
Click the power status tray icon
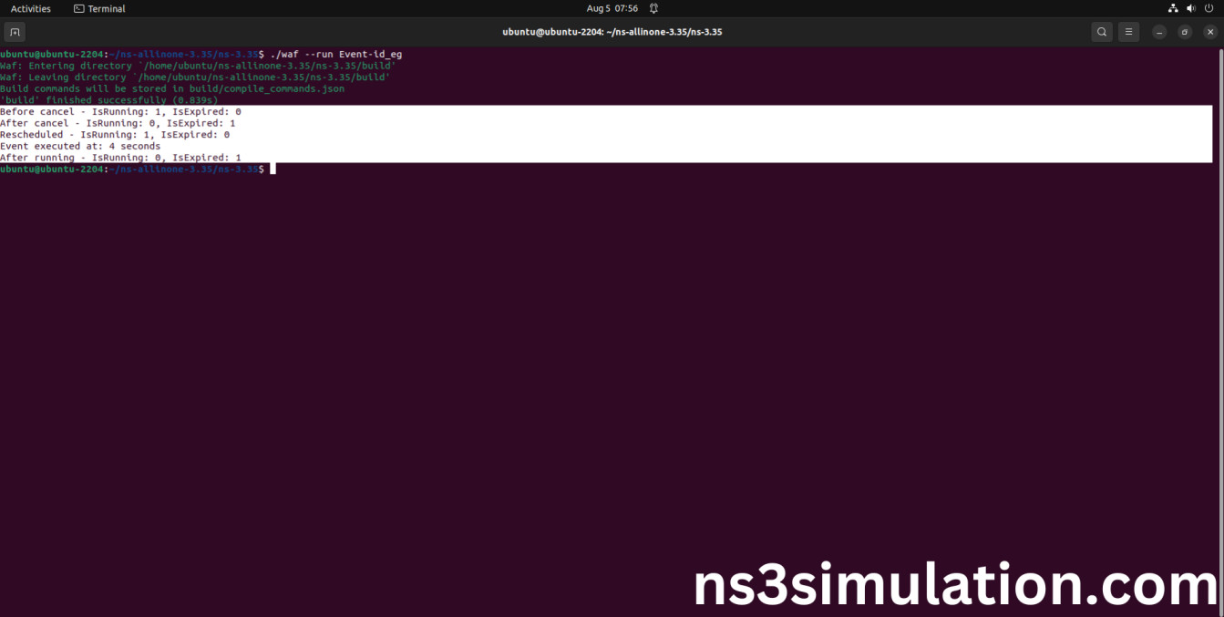(x=1209, y=8)
